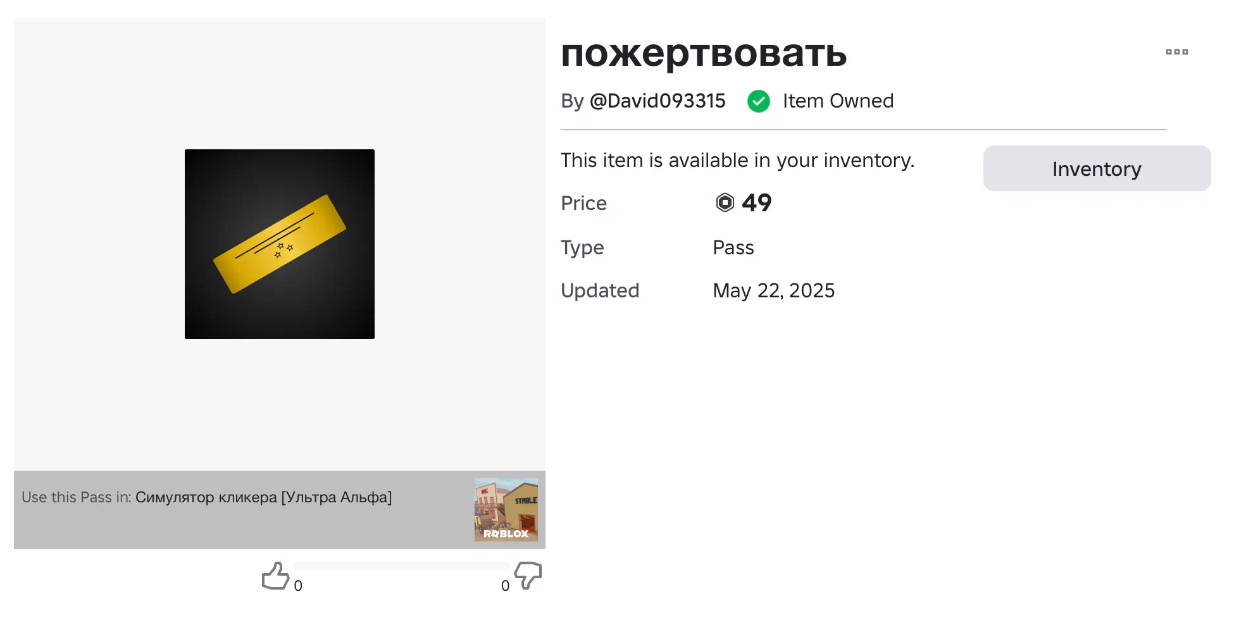1234x644 pixels.
Task: Click the dislike count zero next to thumbs down
Action: pos(505,586)
